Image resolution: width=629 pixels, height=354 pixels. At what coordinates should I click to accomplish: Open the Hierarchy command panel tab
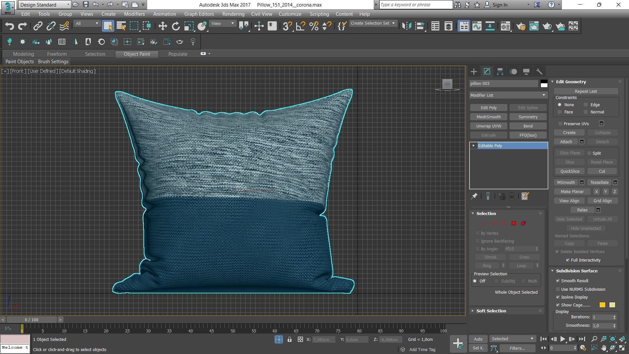500,71
